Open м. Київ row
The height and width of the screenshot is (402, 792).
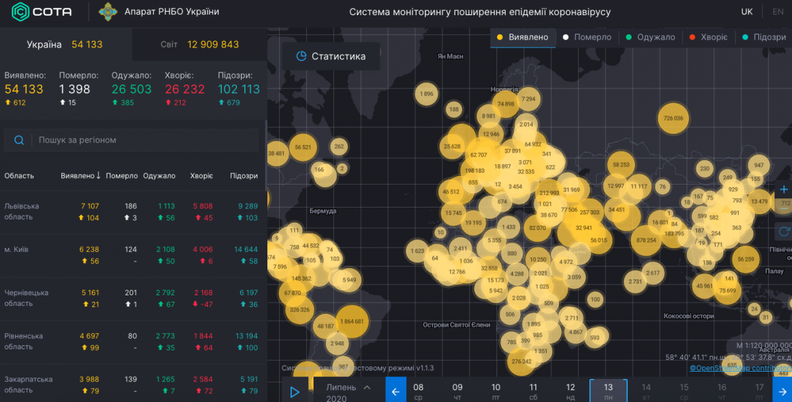132,256
